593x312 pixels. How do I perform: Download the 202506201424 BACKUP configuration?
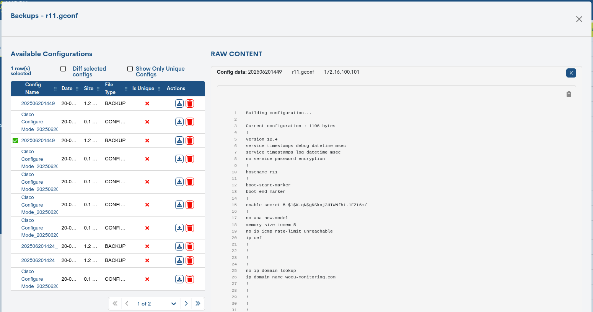click(x=179, y=246)
